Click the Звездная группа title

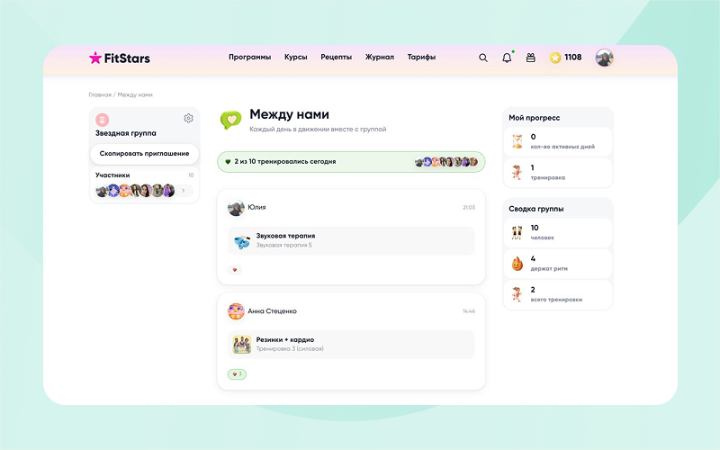click(126, 133)
